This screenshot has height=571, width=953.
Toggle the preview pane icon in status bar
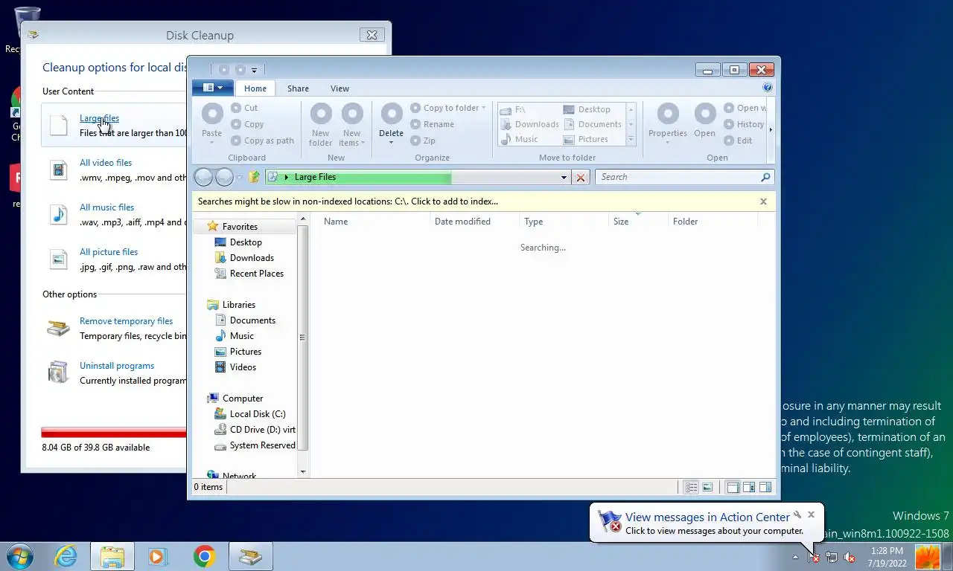749,487
